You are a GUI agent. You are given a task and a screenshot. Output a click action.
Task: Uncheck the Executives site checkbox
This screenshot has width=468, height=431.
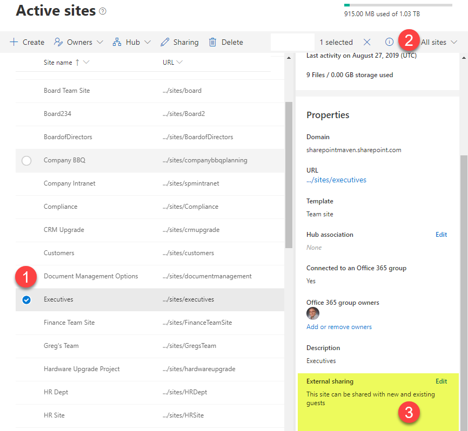coord(26,299)
